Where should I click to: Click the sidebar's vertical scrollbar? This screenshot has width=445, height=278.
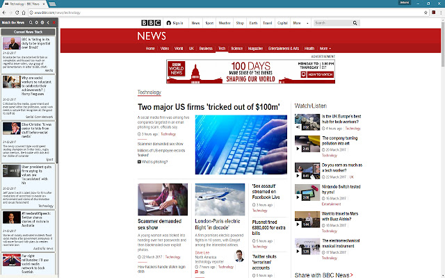pyautogui.click(x=57, y=95)
